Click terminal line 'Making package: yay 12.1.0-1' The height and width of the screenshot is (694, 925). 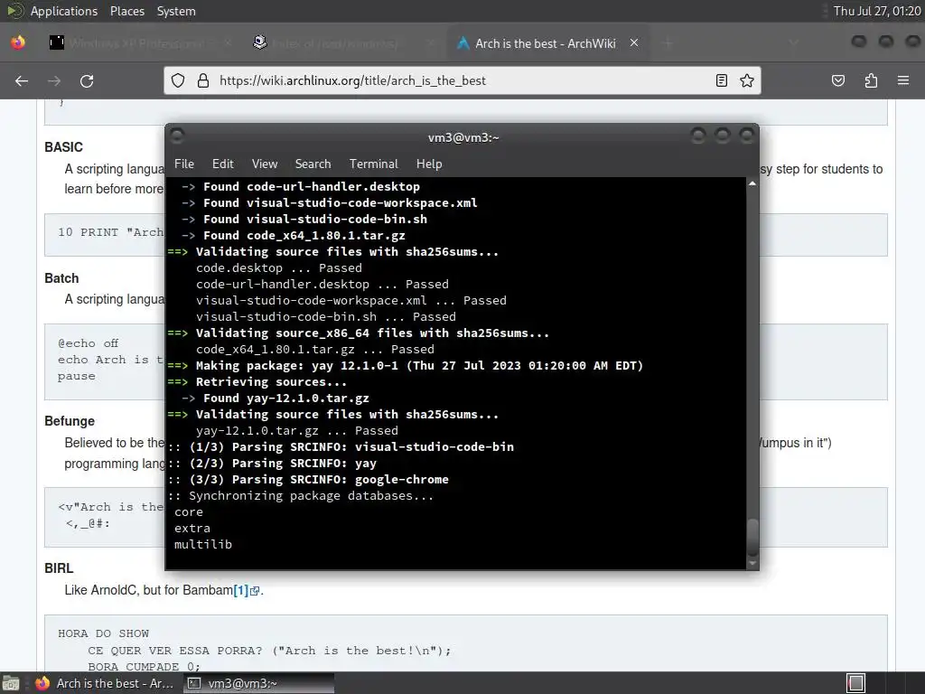406,366
